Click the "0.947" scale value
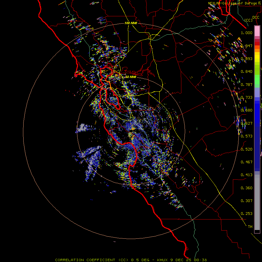Viewport: 262px width, 262px height. [247, 46]
